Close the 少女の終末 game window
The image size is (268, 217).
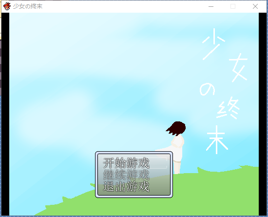coord(255,6)
